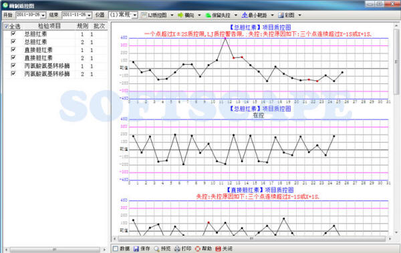Click the LJ质控图 chart icon
401x253 pixels.
(x=144, y=15)
